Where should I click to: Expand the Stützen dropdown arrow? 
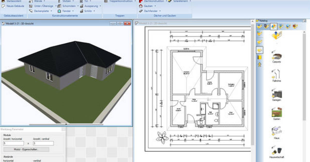click(x=73, y=1)
